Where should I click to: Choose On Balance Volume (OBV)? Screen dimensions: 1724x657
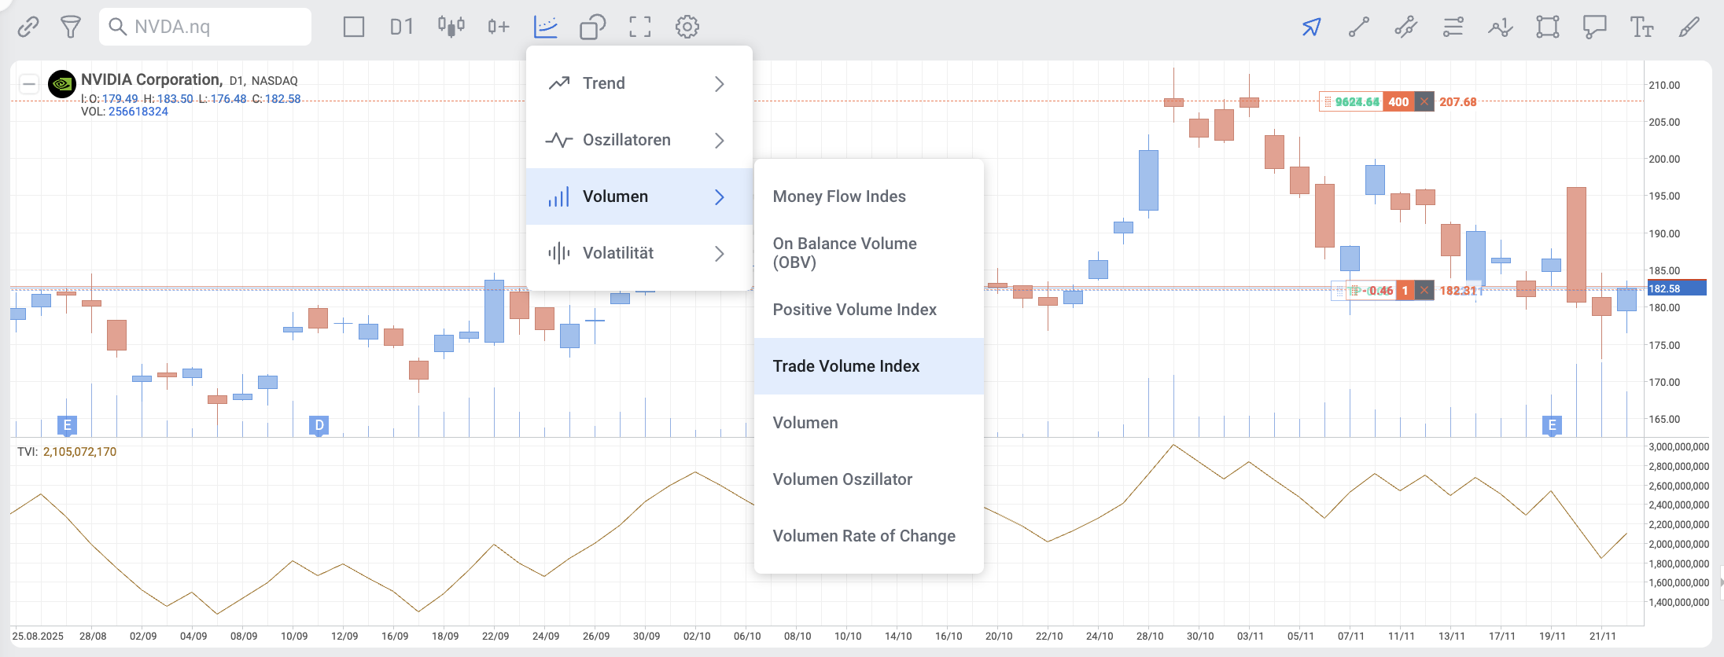869,253
